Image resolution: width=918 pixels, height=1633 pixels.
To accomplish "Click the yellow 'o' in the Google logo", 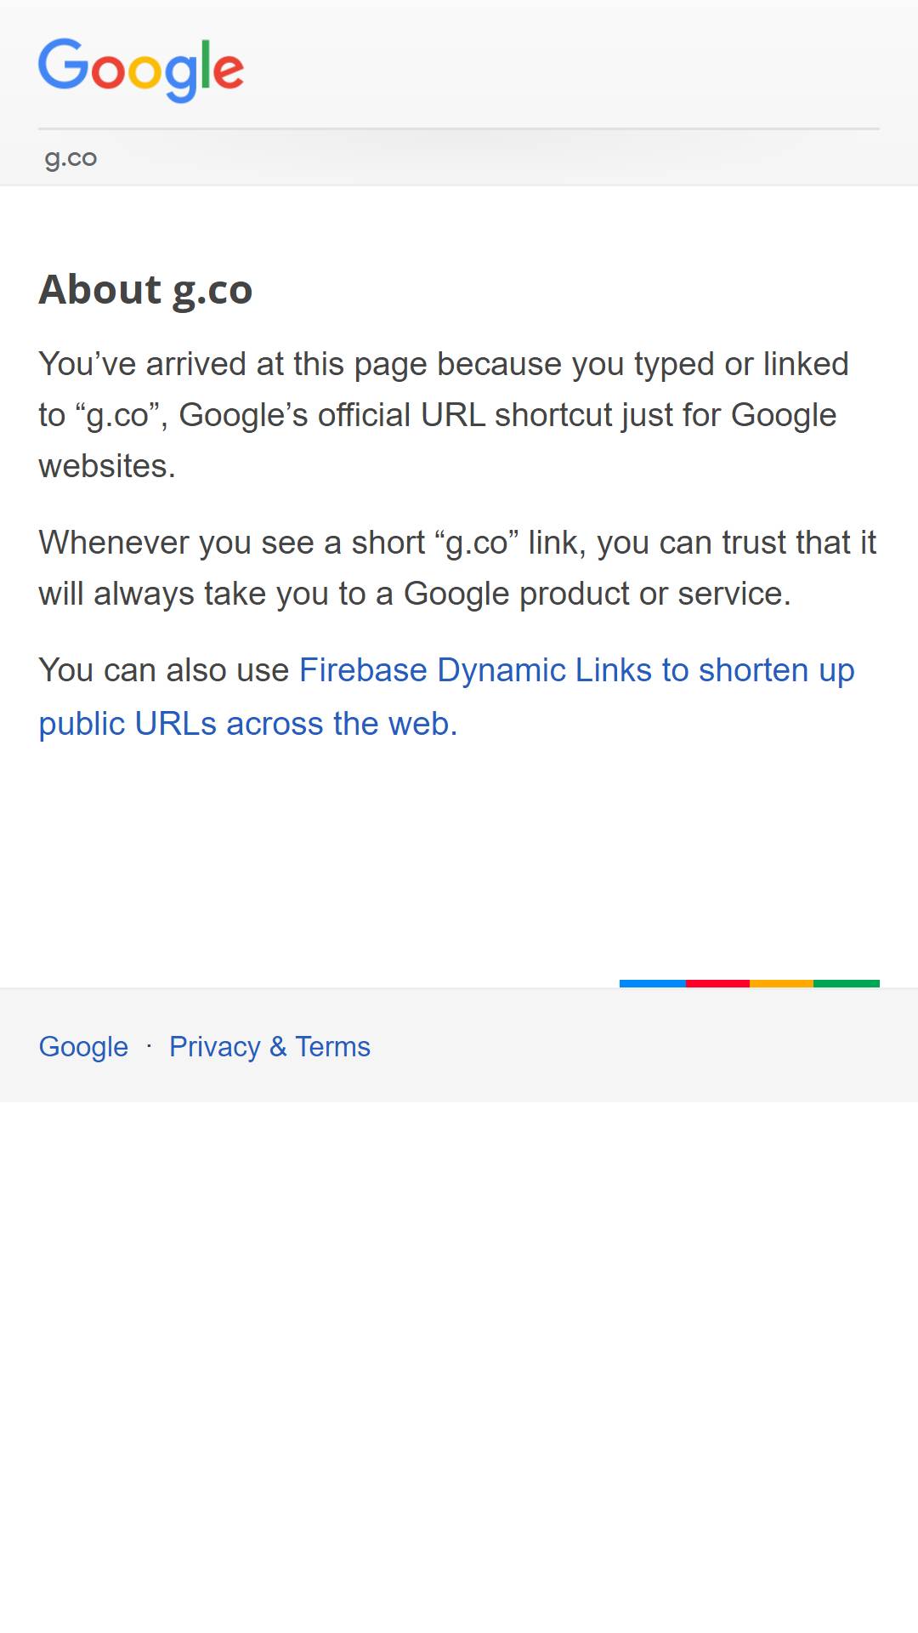I will point(144,71).
